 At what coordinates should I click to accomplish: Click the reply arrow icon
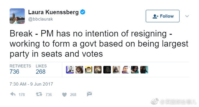13,94
